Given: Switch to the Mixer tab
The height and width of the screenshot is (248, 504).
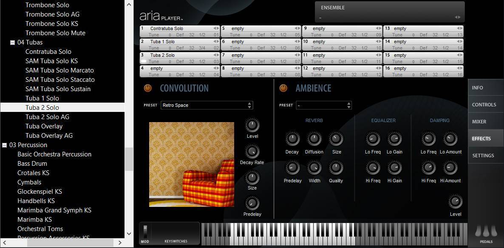Looking at the screenshot, I should [479, 122].
